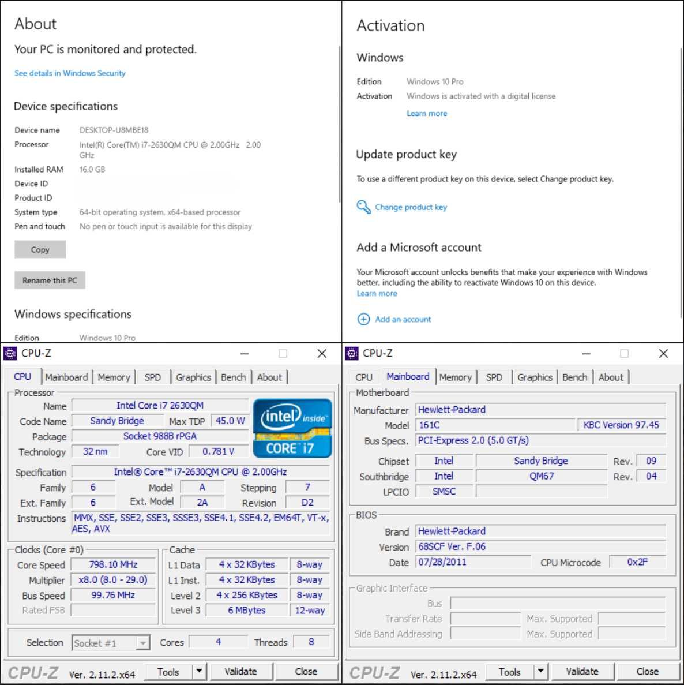684x685 pixels.
Task: Click the Intel Core i7 logo badge
Action: tap(292, 428)
